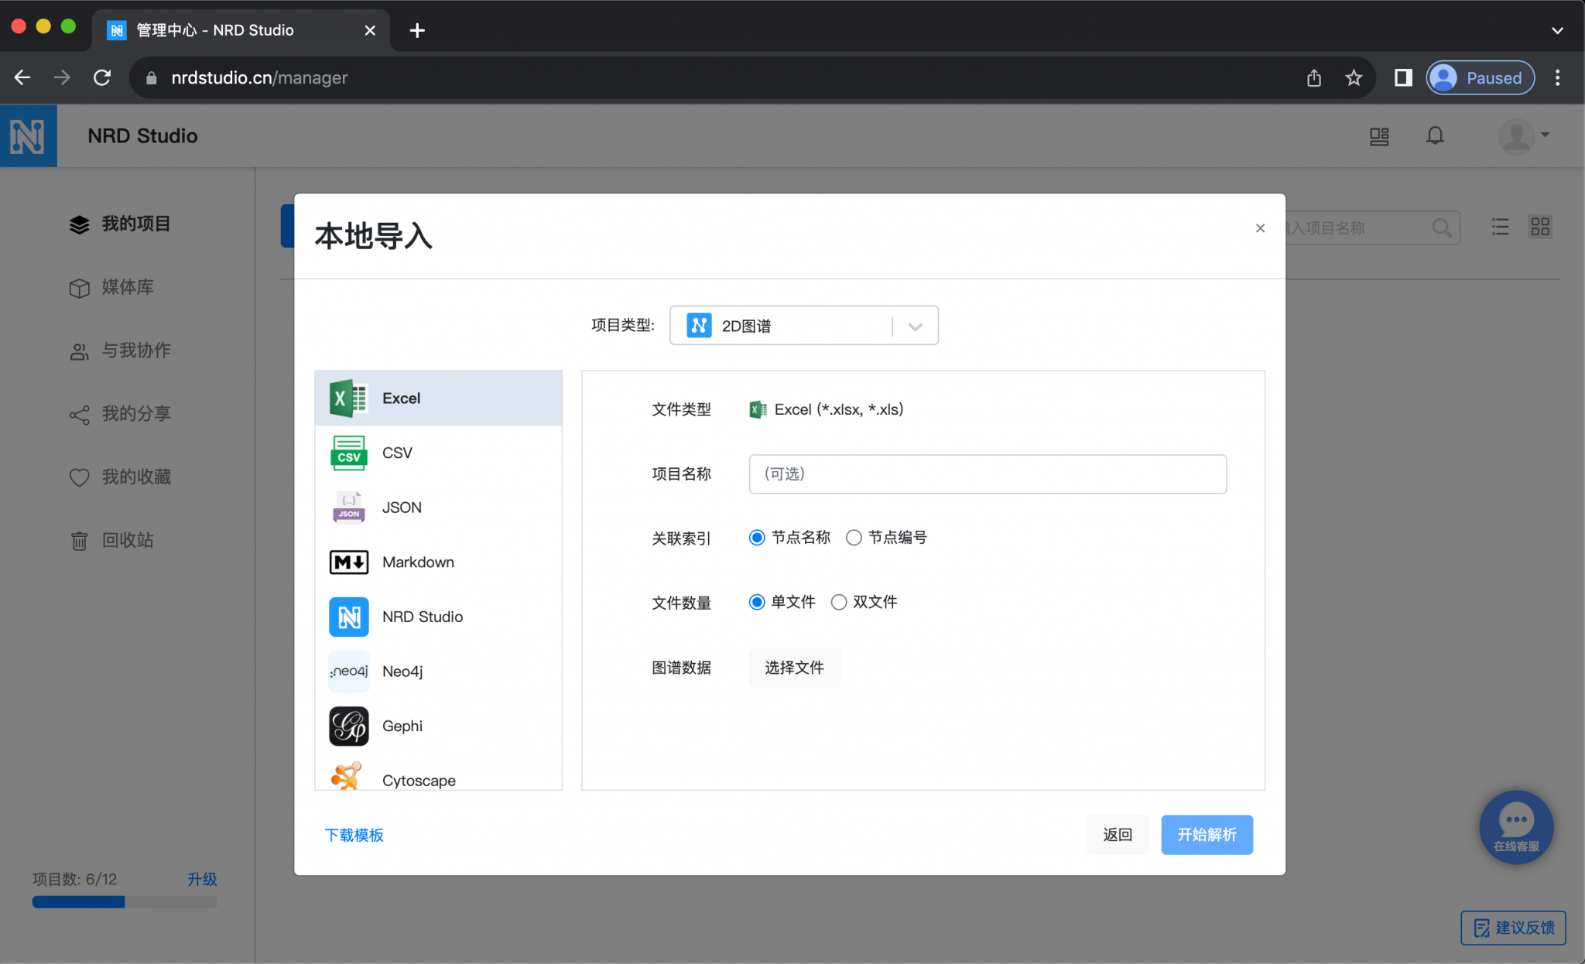Open the user avatar dropdown menu
The height and width of the screenshot is (964, 1585).
pyautogui.click(x=1522, y=135)
